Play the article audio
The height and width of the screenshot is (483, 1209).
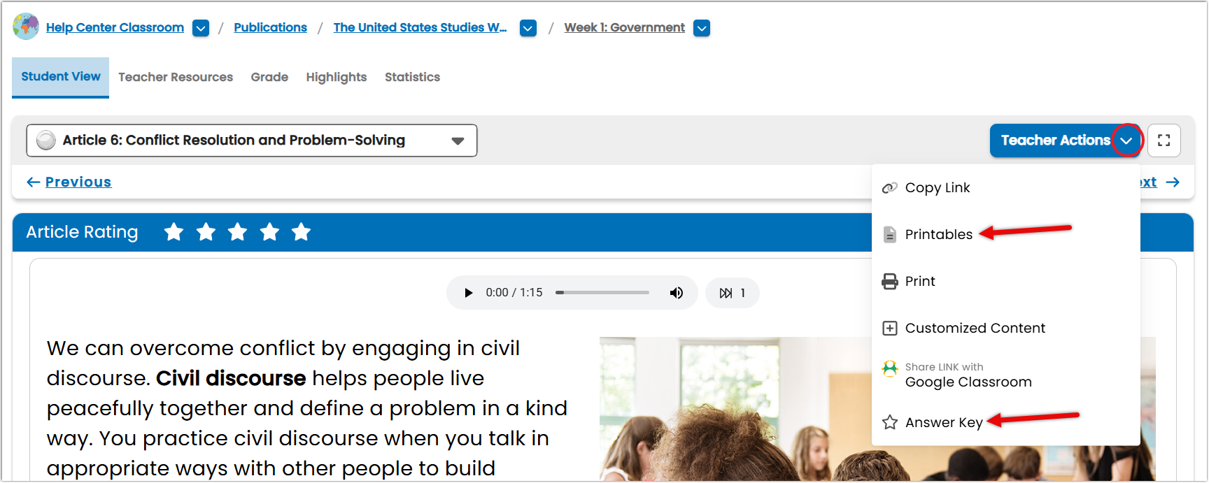(x=469, y=293)
